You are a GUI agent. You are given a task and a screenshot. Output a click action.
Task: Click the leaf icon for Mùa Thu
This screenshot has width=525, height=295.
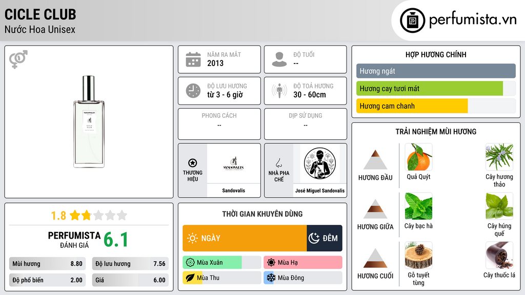[x=190, y=278]
